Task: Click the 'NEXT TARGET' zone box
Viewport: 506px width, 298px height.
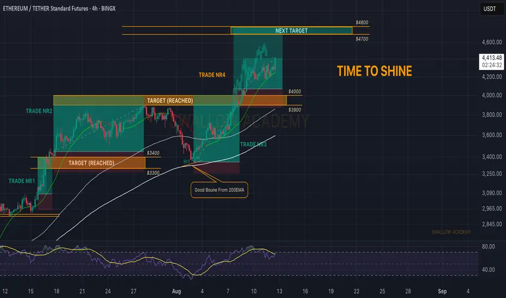Action: [x=292, y=30]
